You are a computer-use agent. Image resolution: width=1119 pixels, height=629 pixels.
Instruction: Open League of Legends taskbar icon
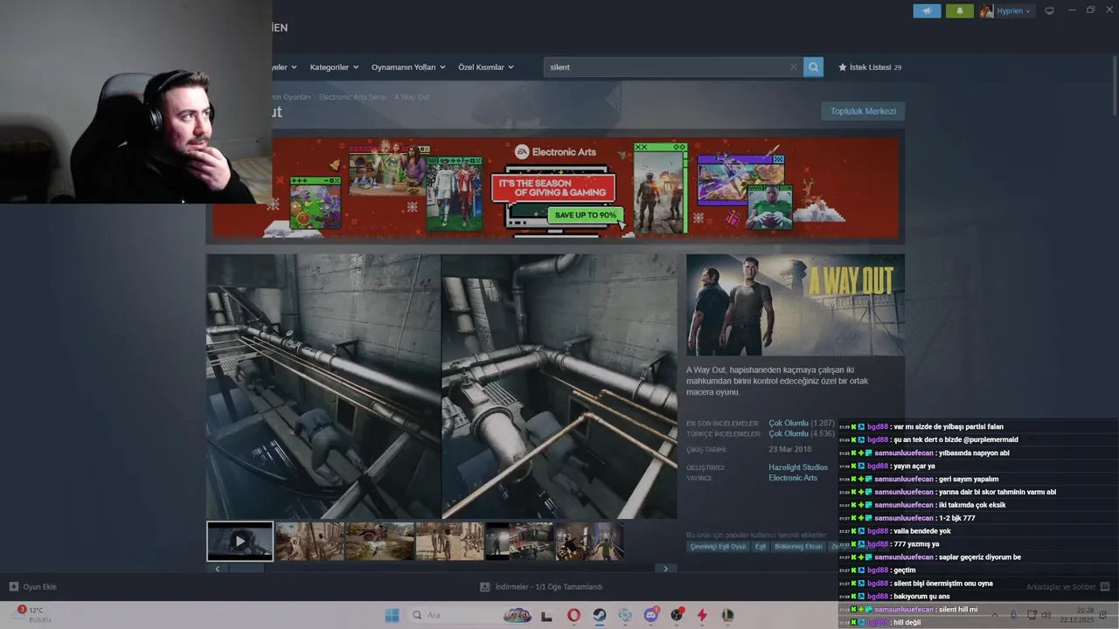[x=727, y=615]
